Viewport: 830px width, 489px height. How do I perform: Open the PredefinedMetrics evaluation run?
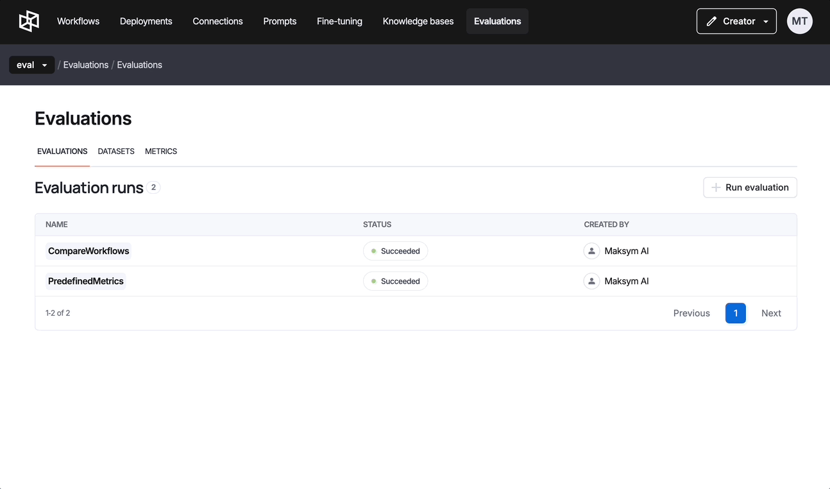coord(86,281)
